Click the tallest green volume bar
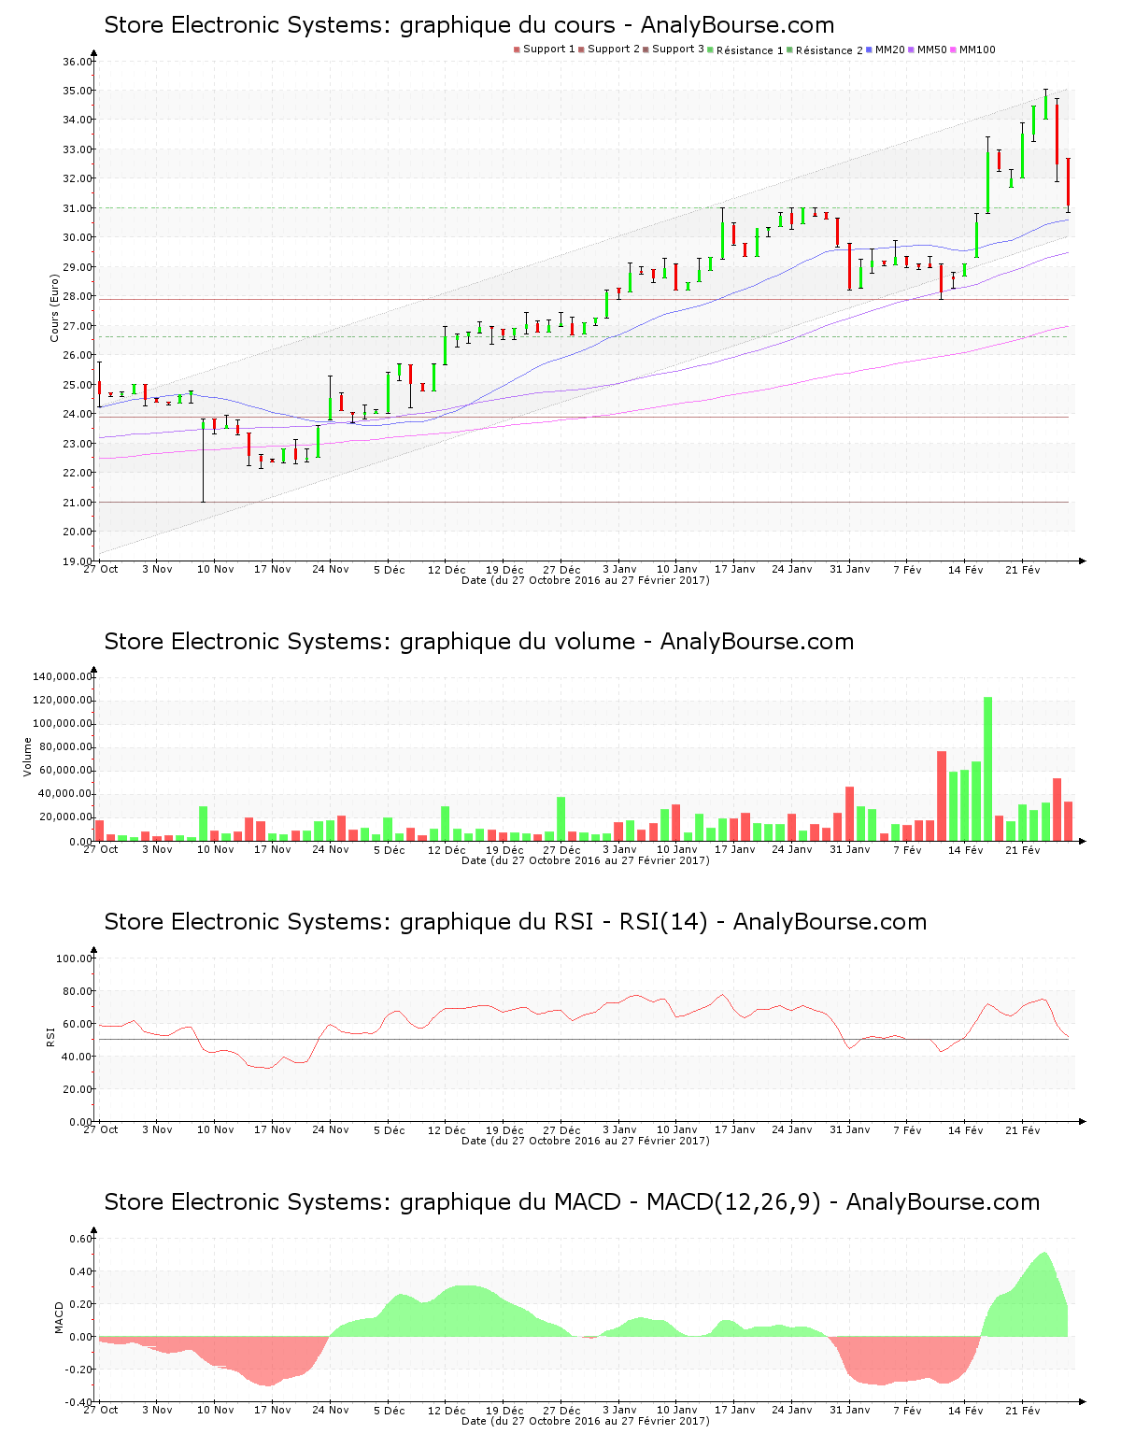1121x1448 pixels. tap(987, 769)
